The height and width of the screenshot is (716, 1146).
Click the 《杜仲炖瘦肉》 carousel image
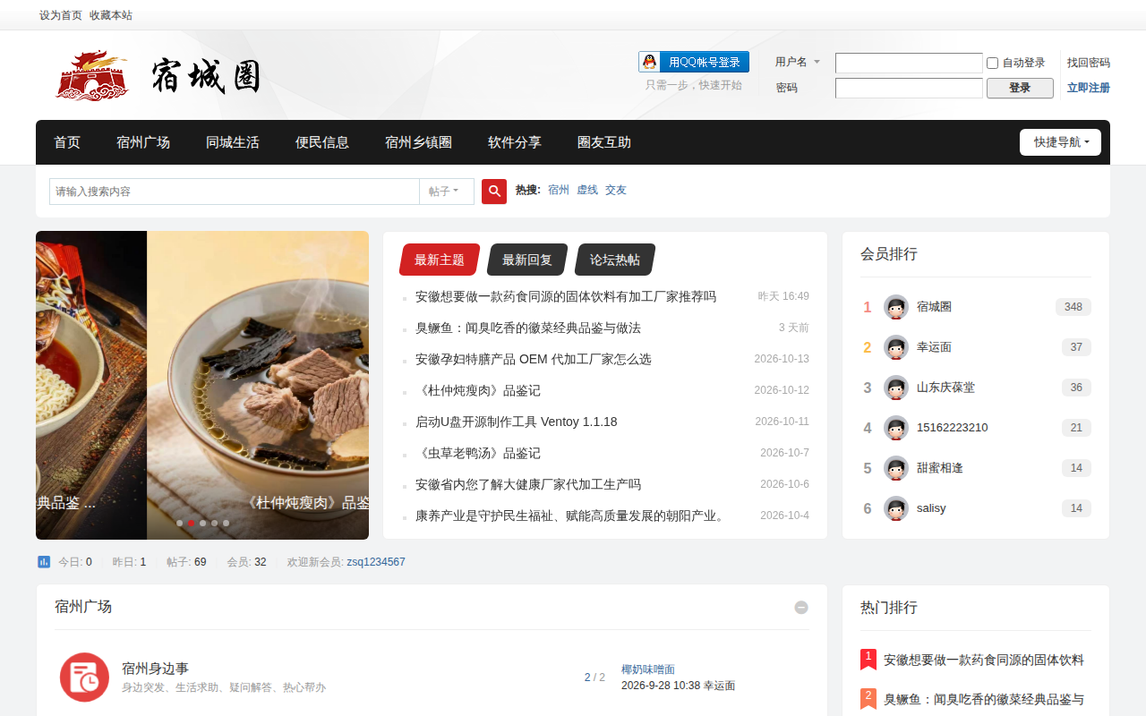point(258,385)
